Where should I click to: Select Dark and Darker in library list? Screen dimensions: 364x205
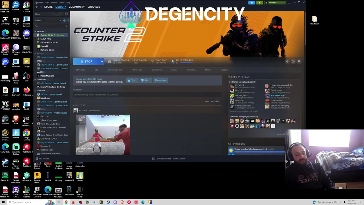(x=47, y=50)
